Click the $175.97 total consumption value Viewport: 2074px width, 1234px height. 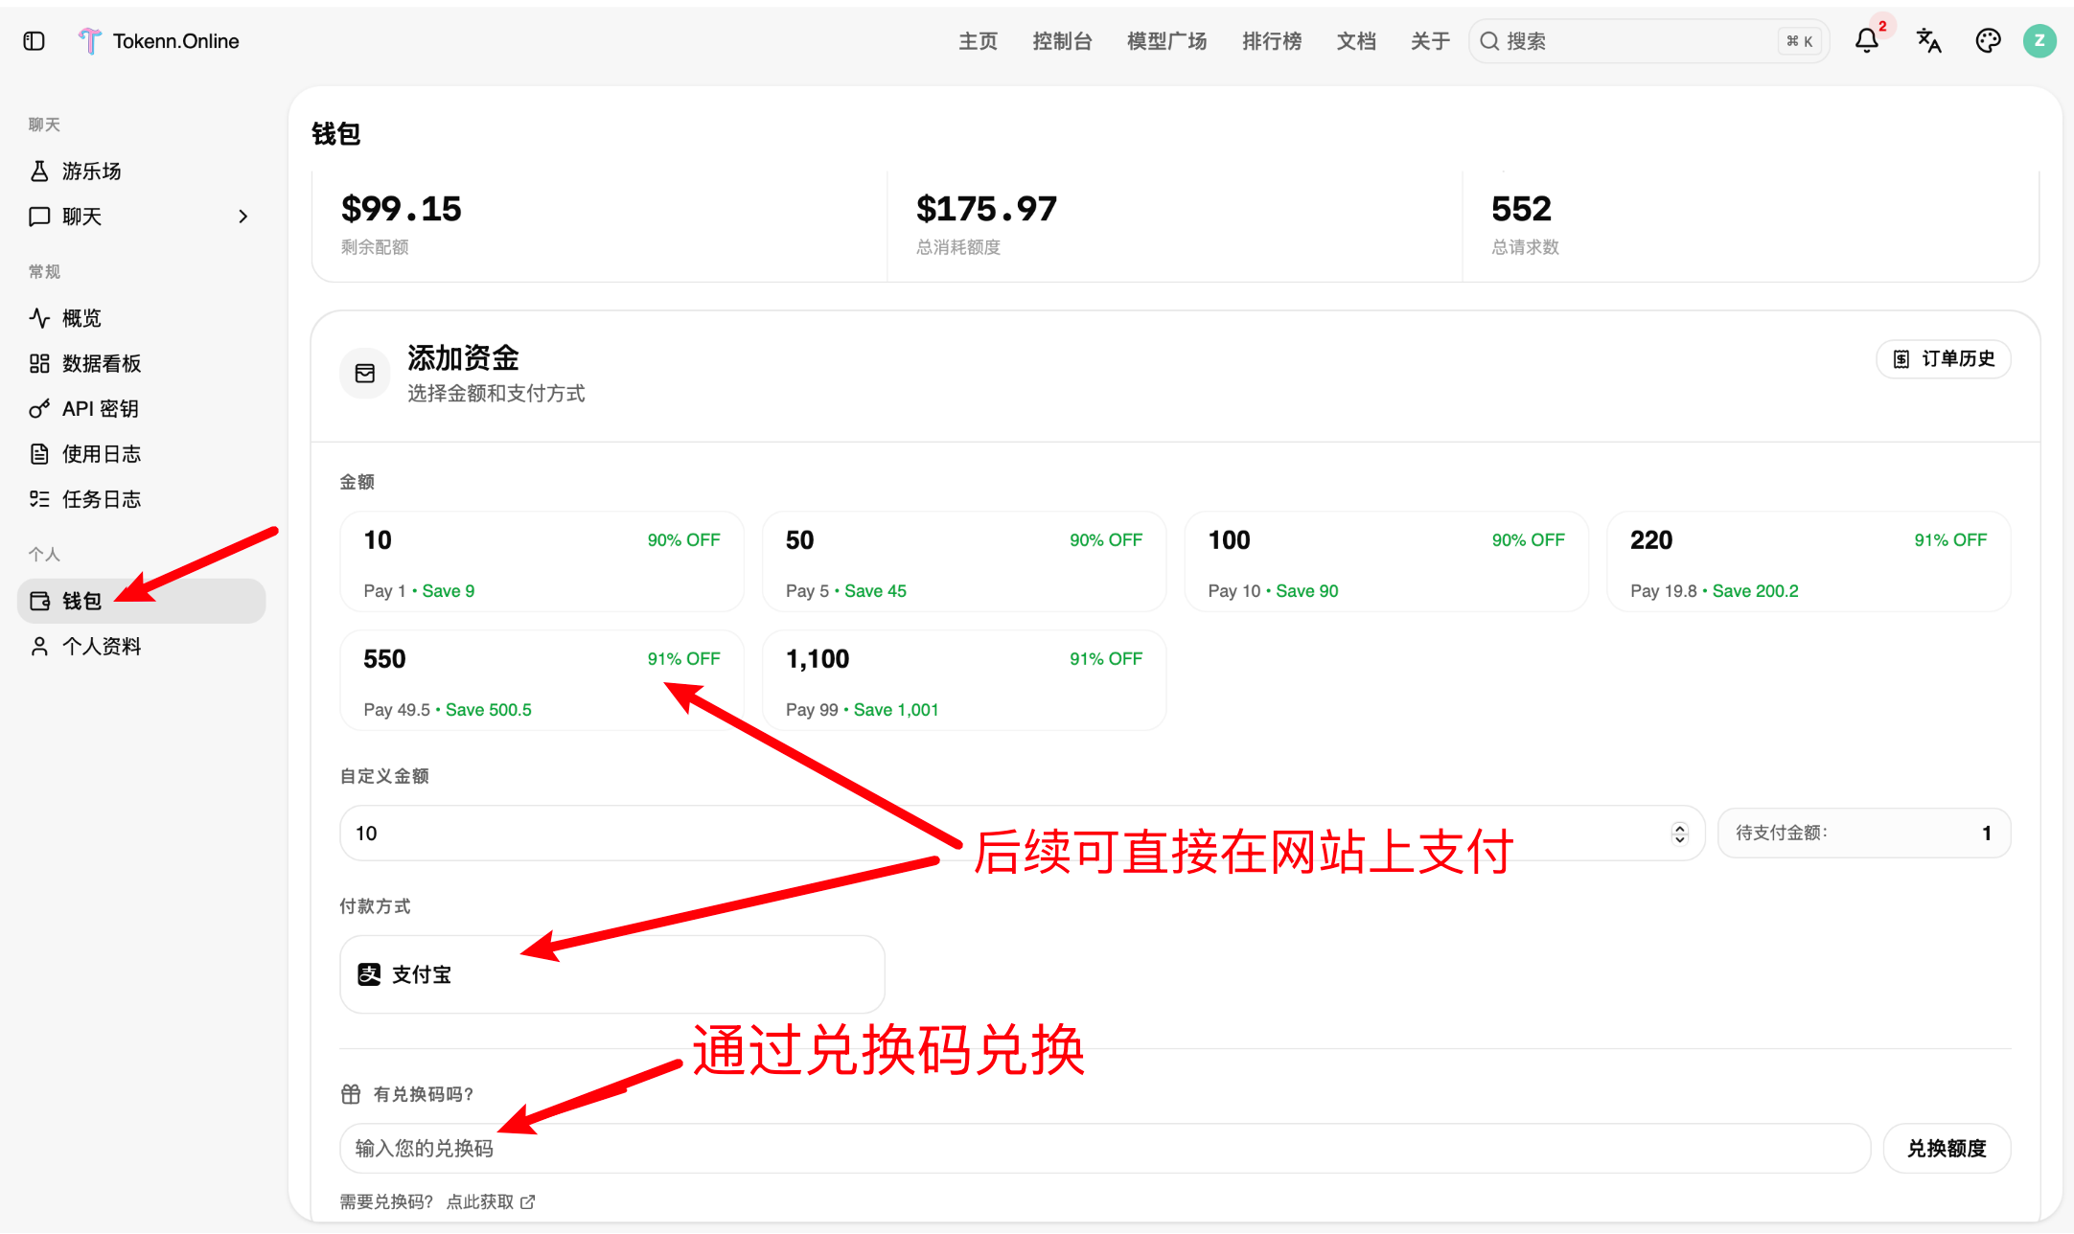[986, 209]
